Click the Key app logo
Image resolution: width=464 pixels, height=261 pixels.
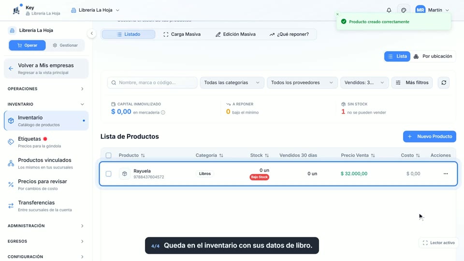16,10
